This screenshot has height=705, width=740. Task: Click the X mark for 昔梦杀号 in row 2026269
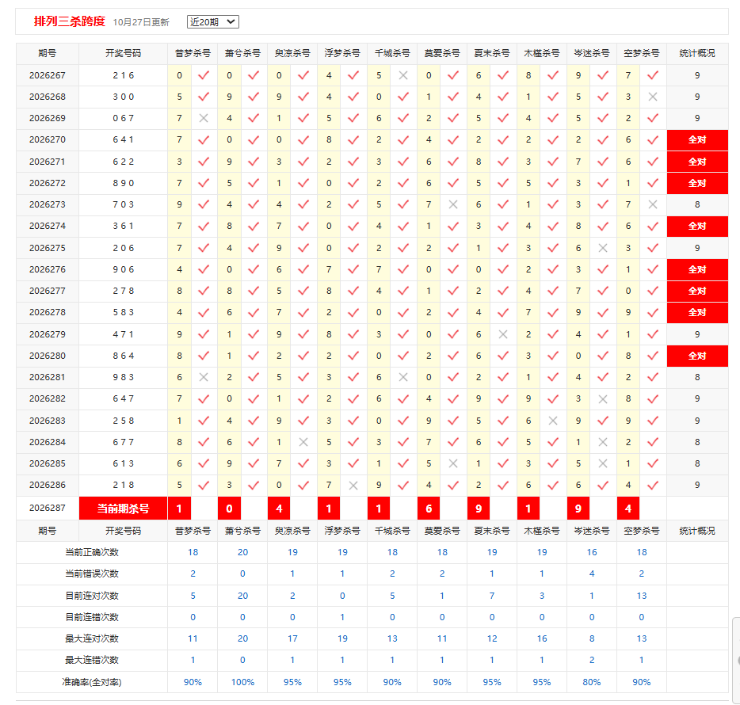click(x=204, y=118)
